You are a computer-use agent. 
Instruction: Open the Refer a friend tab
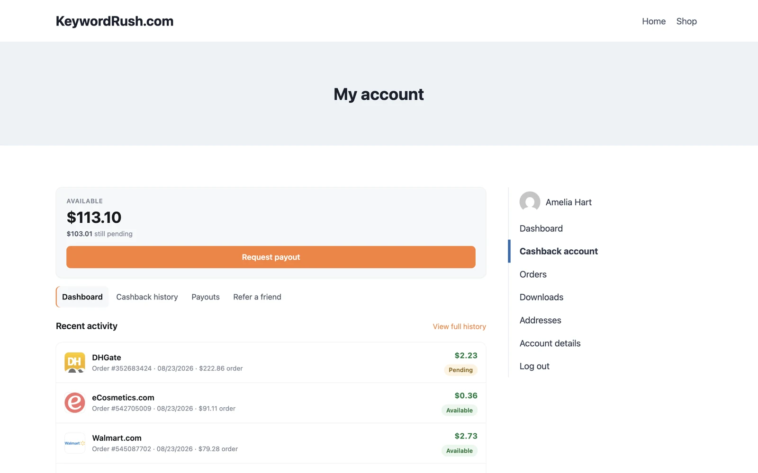257,297
